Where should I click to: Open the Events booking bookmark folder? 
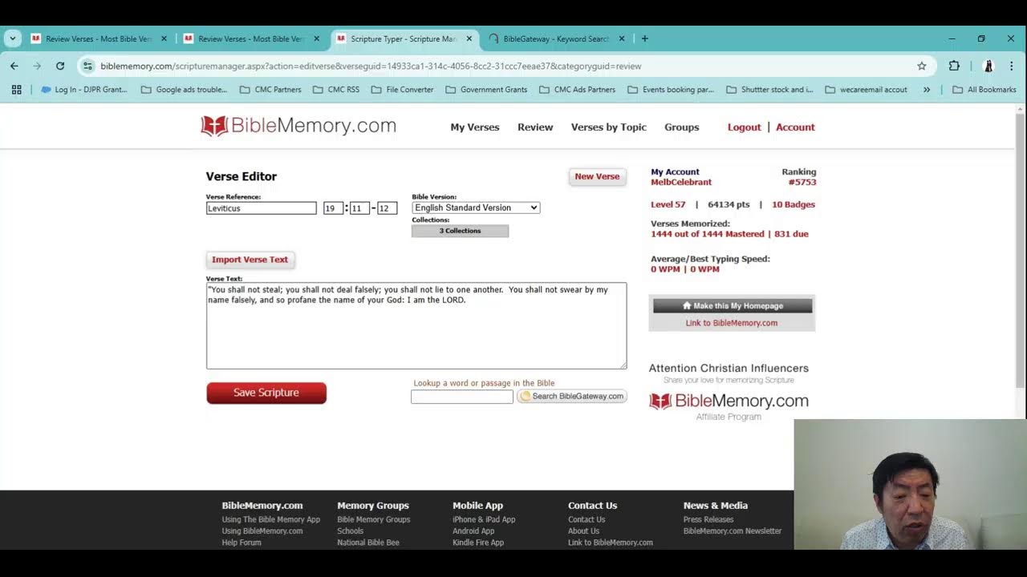tap(671, 90)
